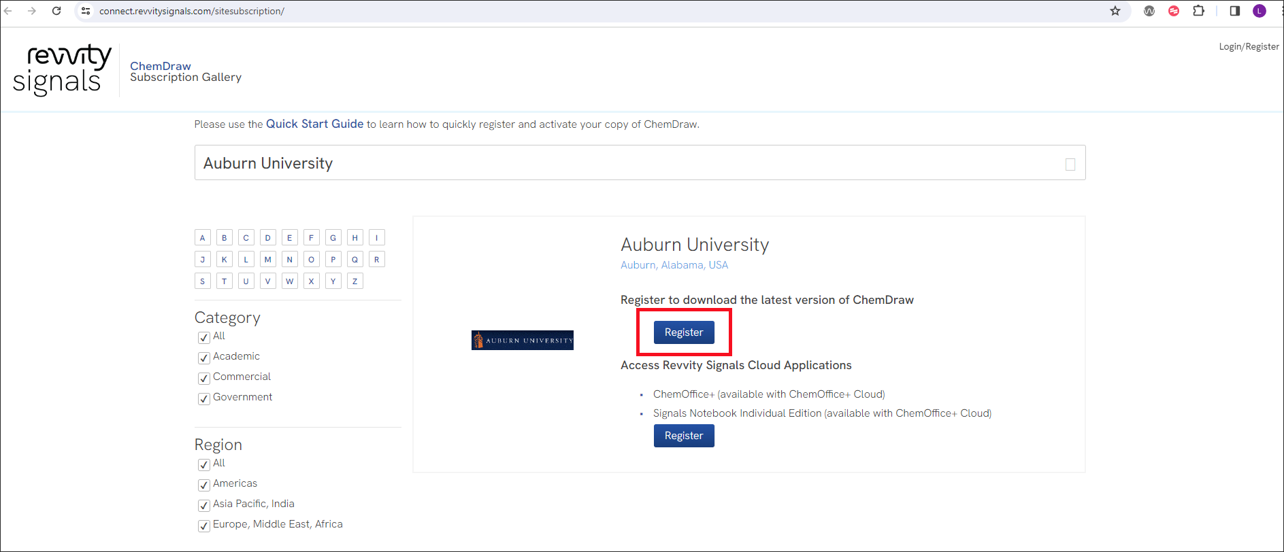Uncheck the Category All checkbox
The height and width of the screenshot is (552, 1284).
[x=203, y=337]
